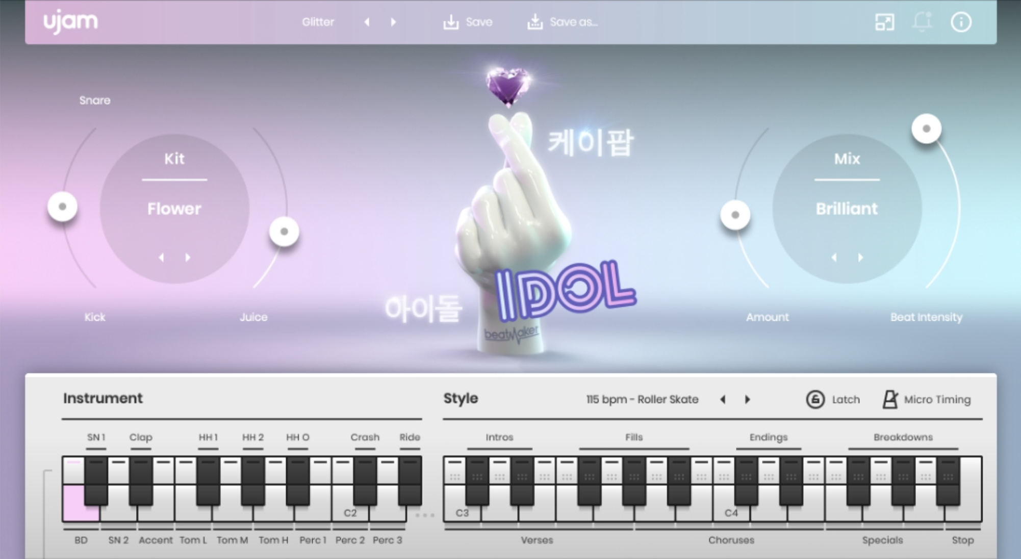Click the Perc 3 label
Viewport: 1021px width, 559px height.
(x=387, y=540)
